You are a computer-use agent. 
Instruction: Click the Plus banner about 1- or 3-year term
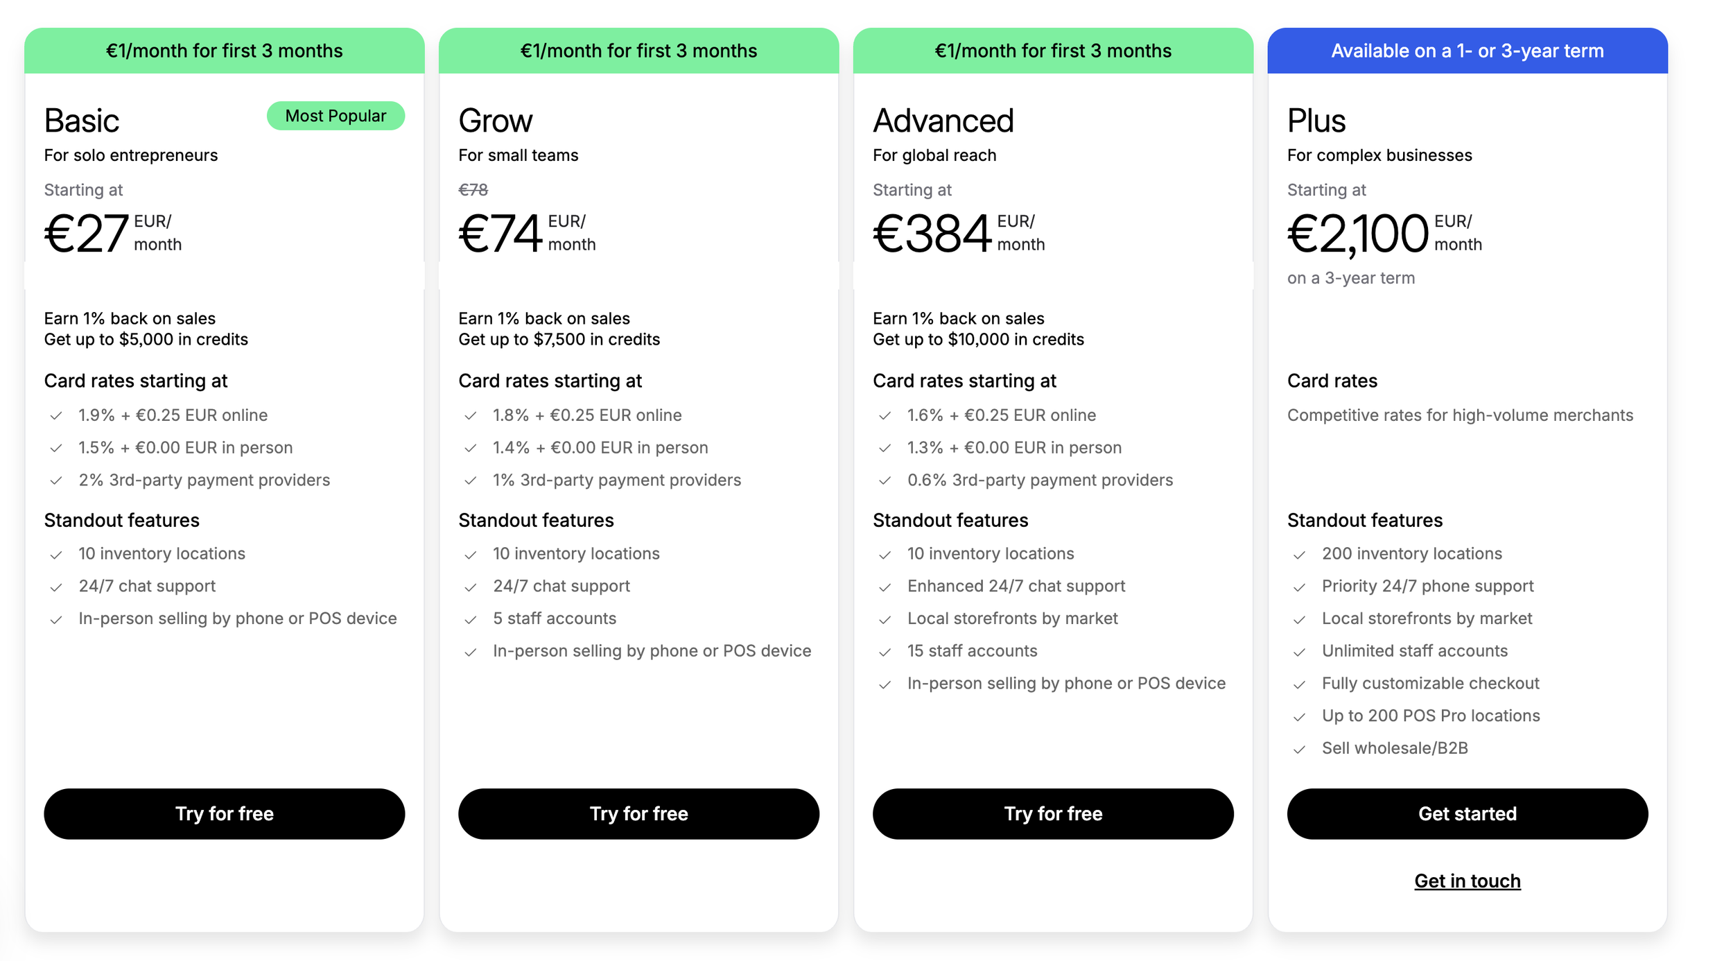pos(1468,51)
